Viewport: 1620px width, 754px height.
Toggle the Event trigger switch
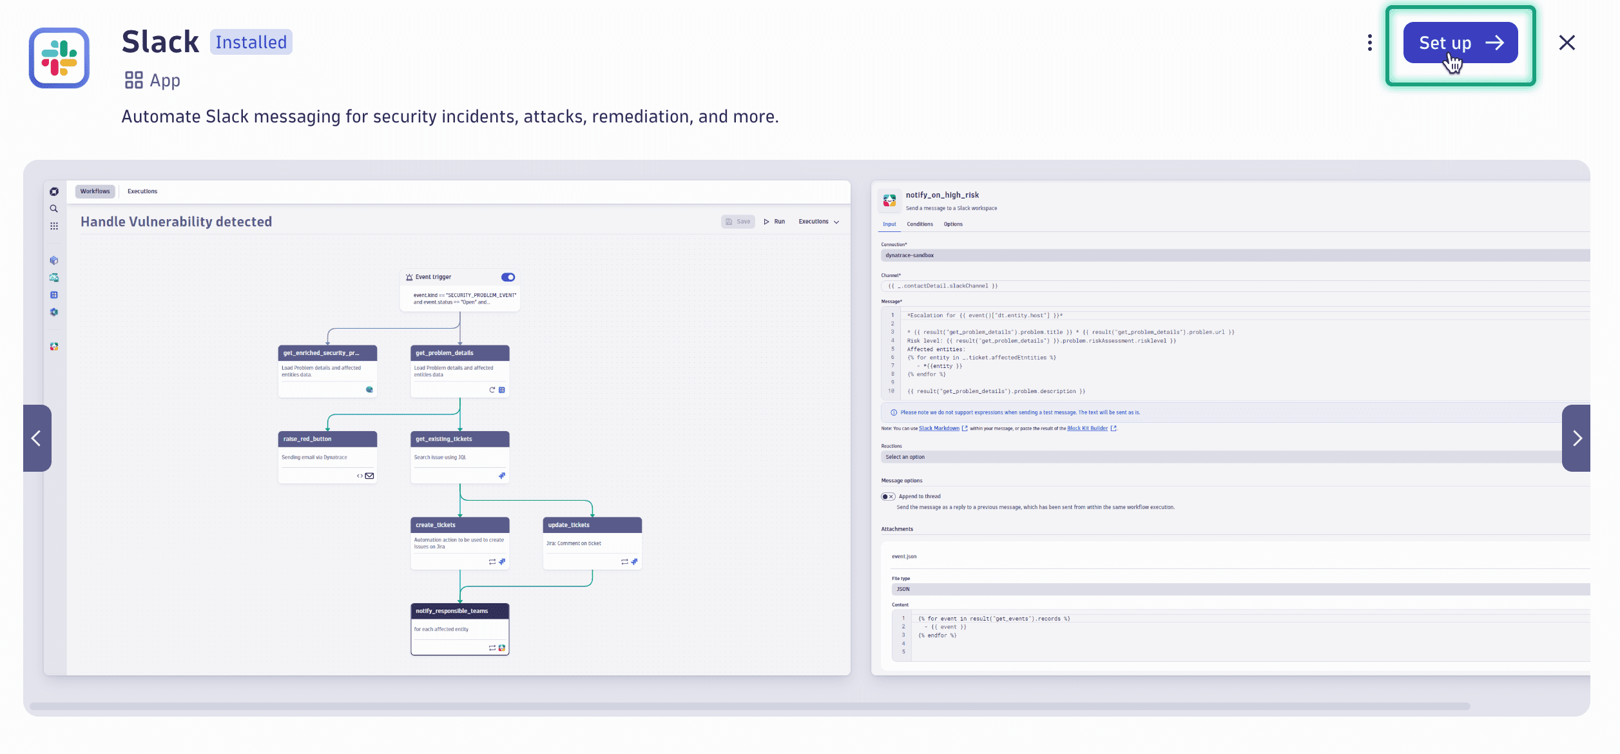(508, 277)
